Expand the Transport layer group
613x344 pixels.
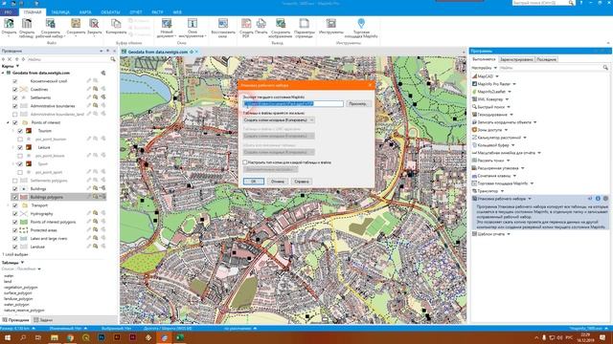(x=8, y=205)
